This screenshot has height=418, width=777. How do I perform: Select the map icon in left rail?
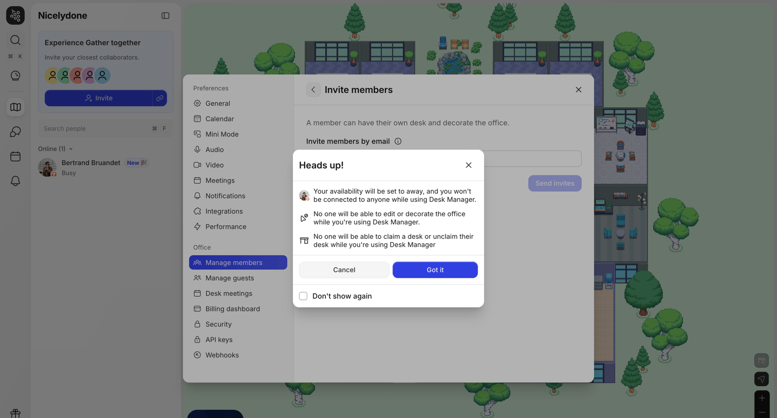click(x=15, y=107)
